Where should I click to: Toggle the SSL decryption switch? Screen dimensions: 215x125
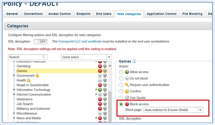[x=40, y=42]
